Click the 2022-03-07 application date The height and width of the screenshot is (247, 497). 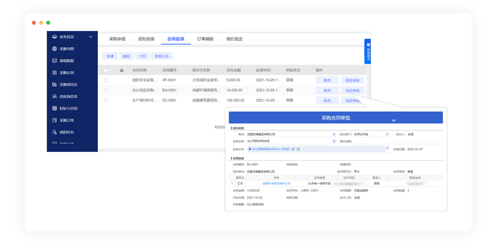[x=415, y=149]
